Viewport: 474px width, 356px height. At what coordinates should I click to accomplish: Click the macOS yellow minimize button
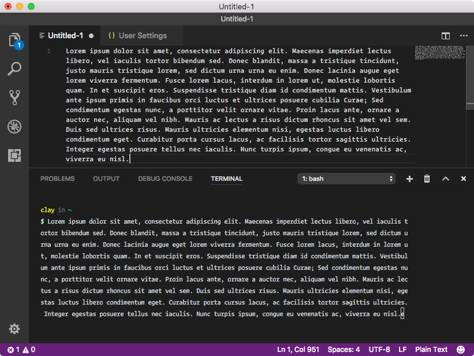(20, 6)
